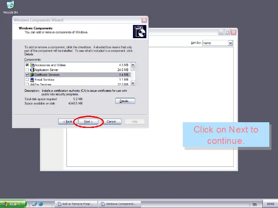Minimize the Add or Remove Programs window

tap(221, 32)
